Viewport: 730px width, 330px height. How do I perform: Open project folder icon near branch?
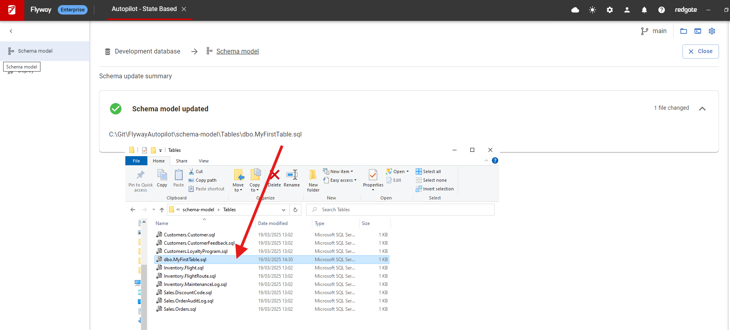coord(684,31)
